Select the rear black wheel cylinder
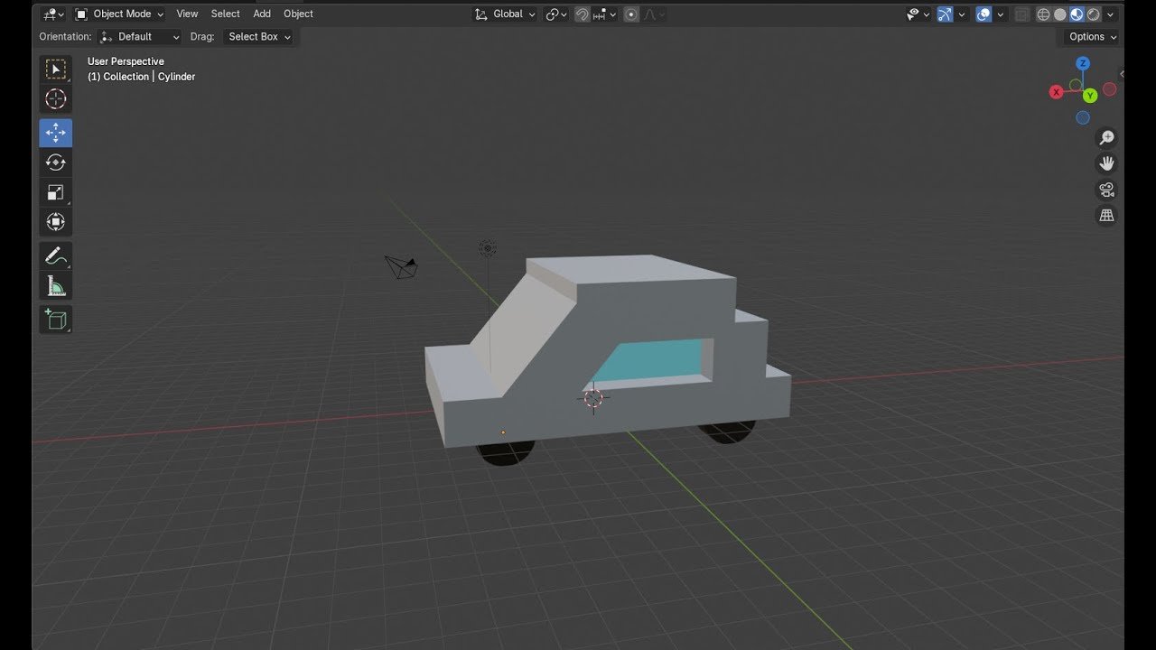 pos(727,432)
